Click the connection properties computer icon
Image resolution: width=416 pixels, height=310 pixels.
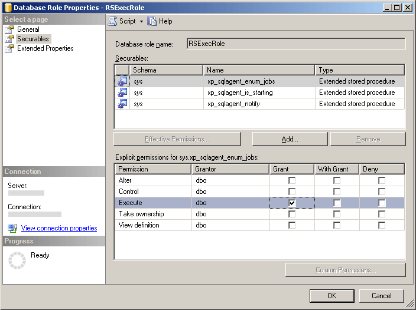12,228
